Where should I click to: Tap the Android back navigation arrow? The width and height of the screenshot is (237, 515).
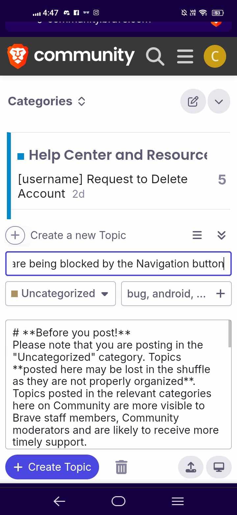pyautogui.click(x=59, y=501)
